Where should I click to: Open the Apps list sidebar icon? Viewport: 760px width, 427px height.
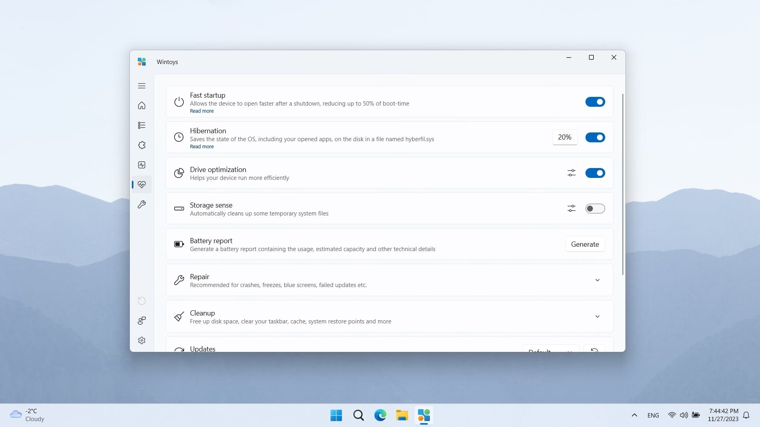[142, 125]
